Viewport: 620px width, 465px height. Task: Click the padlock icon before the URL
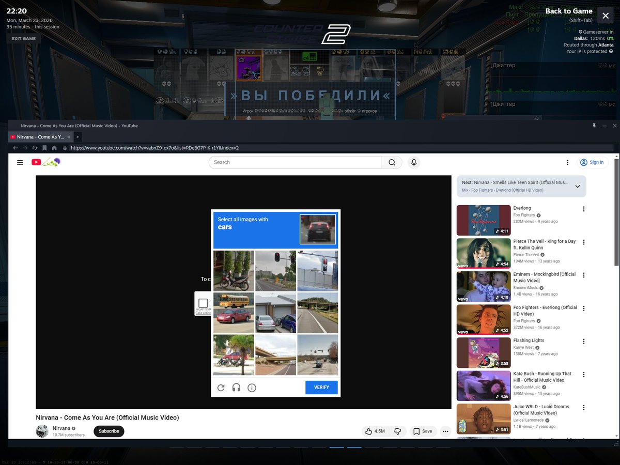(65, 148)
